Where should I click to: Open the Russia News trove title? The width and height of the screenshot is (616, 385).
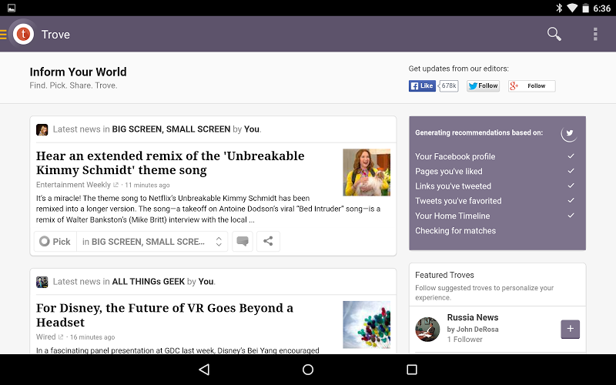click(473, 317)
